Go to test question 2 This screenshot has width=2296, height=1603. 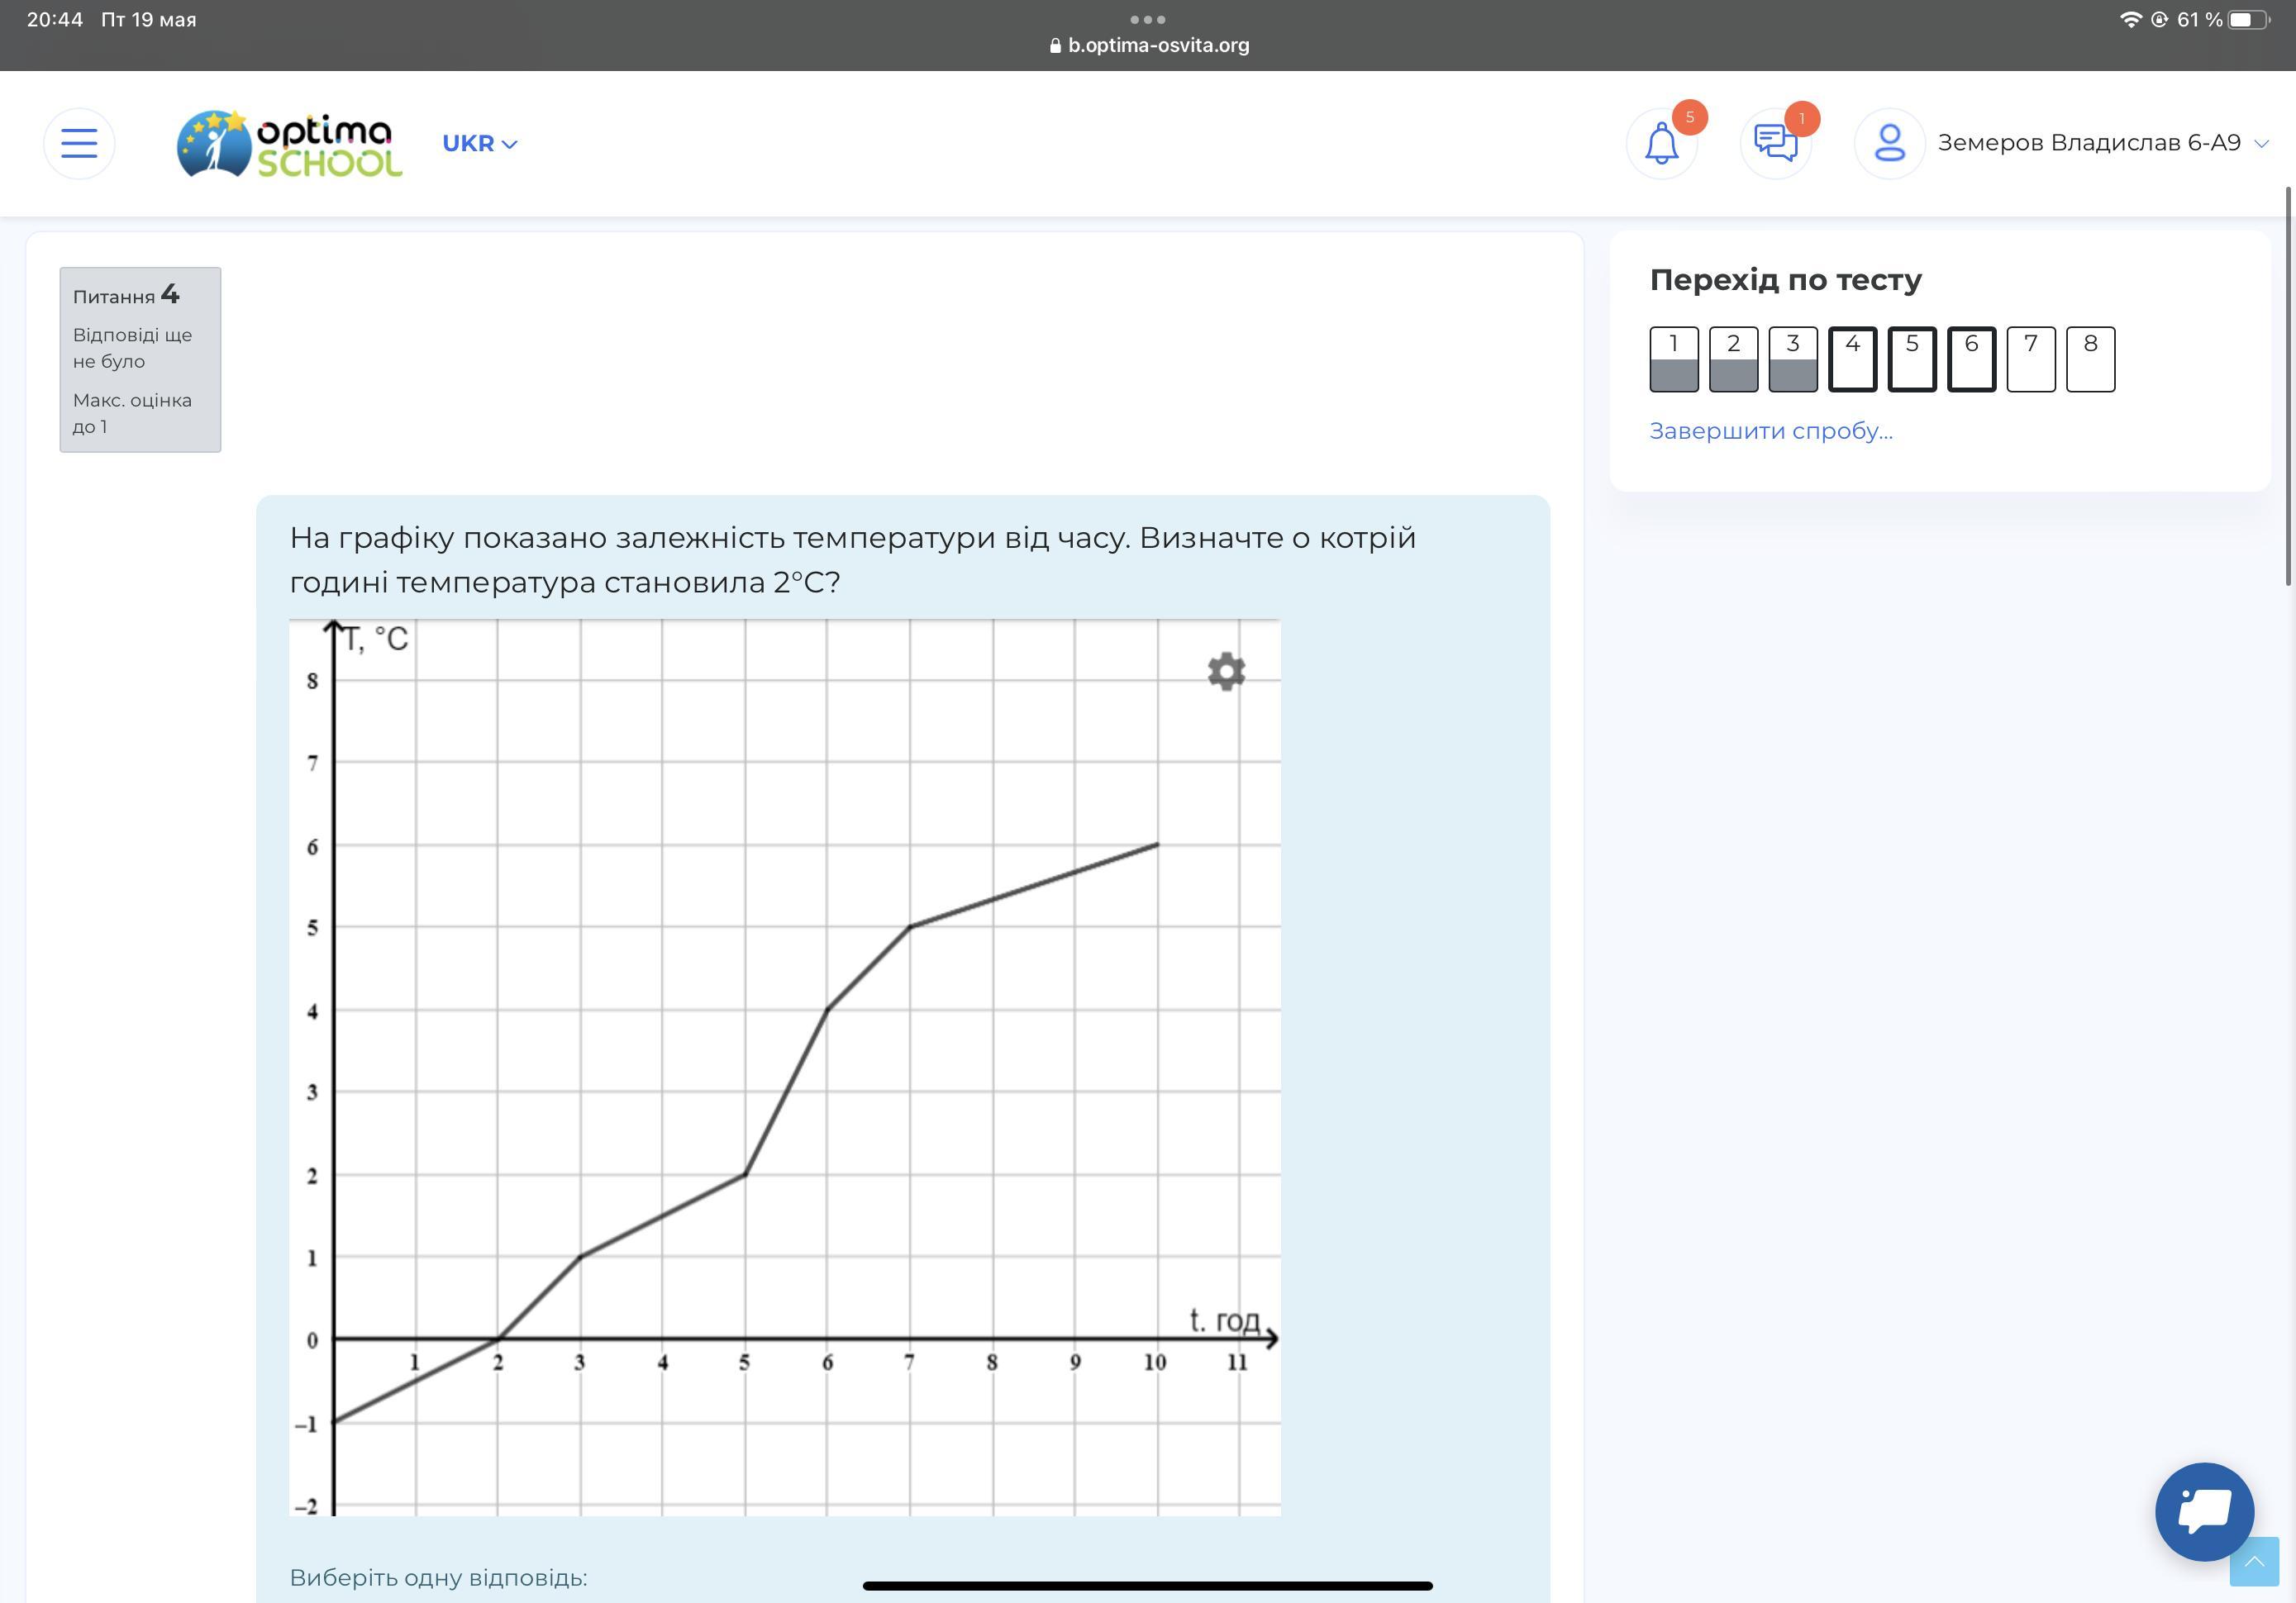(x=1733, y=359)
